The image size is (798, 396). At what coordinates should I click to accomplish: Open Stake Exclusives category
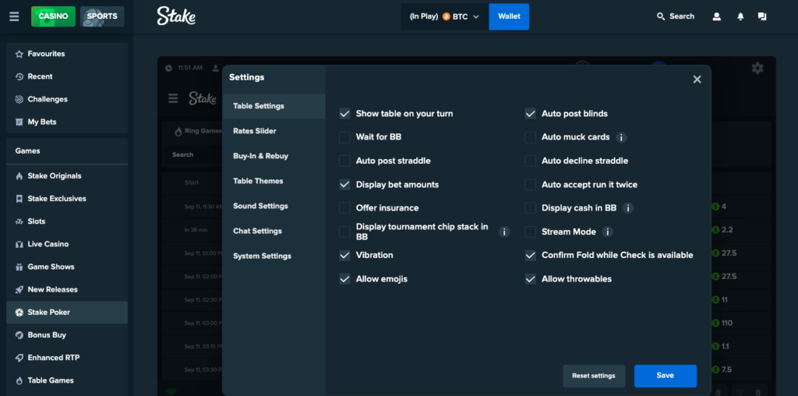[67, 199]
